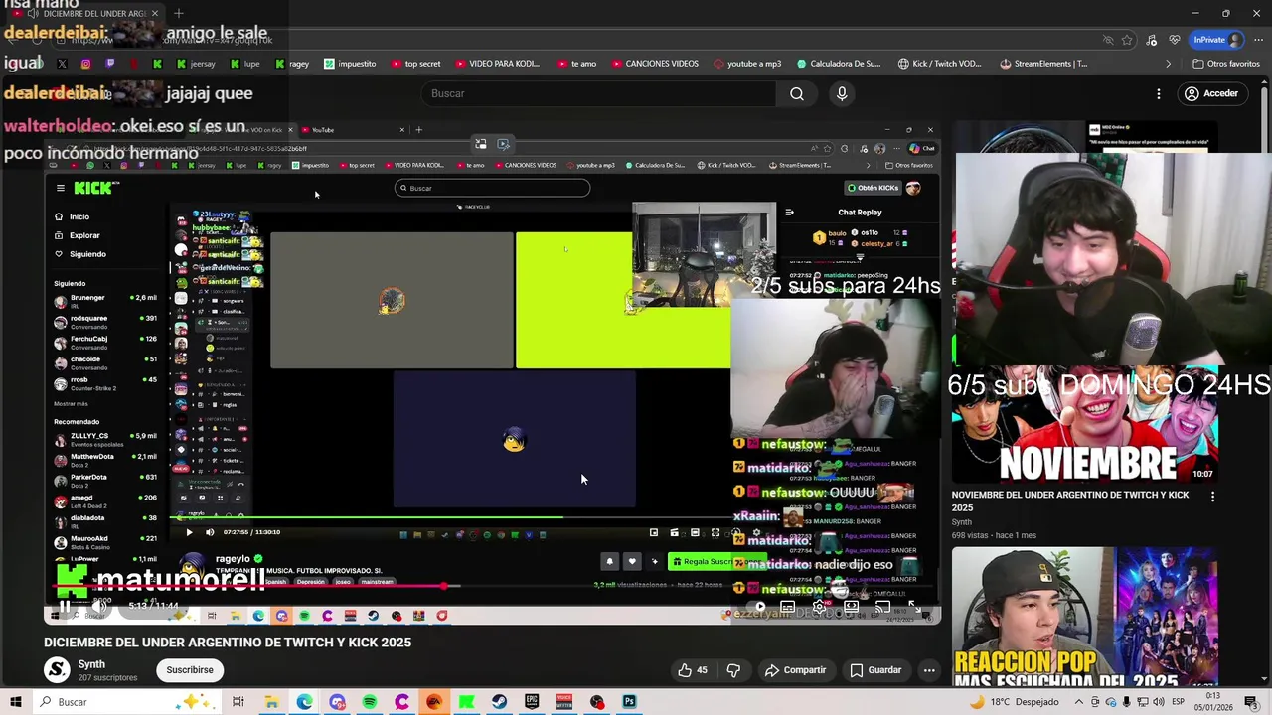Add page to favorites star icon
The width and height of the screenshot is (1272, 715).
tap(1127, 40)
